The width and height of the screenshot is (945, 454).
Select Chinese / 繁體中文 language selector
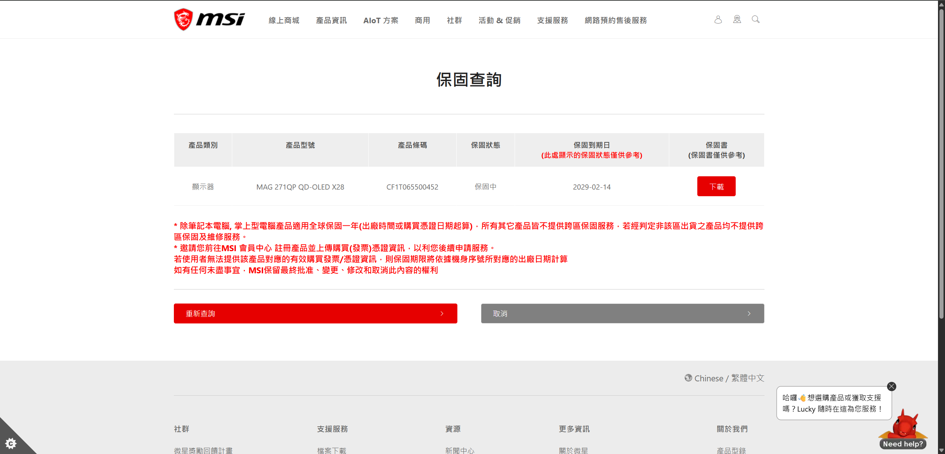[729, 378]
